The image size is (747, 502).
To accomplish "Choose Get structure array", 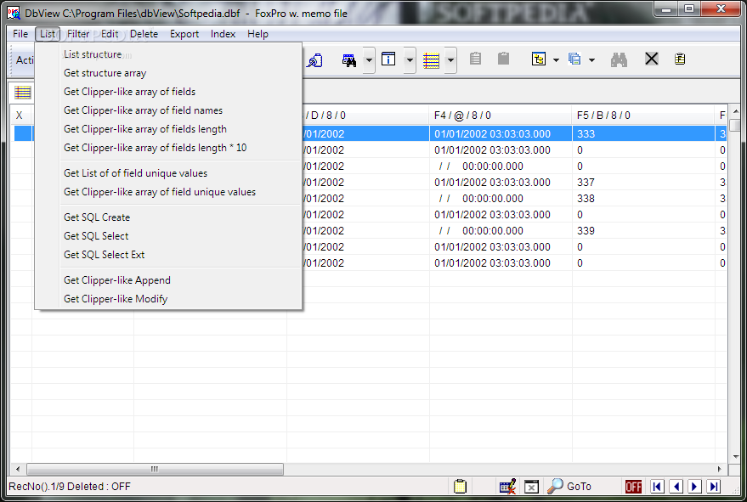I will tap(168, 73).
